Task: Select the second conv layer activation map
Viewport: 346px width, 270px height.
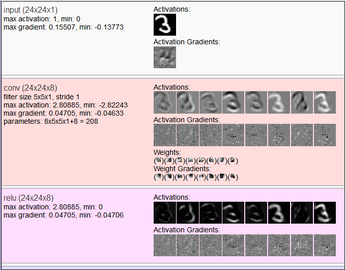Action: point(188,102)
